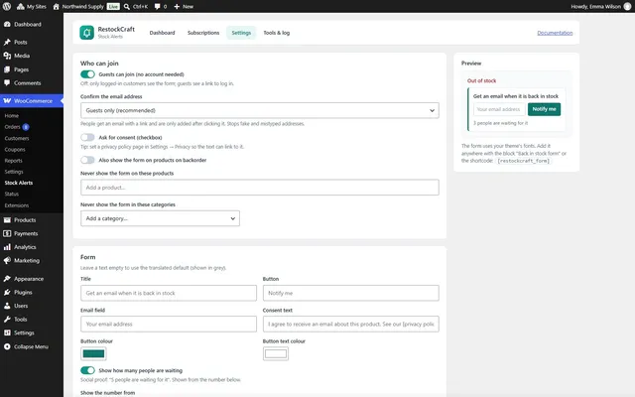
Task: Pick the Button colour swatch
Action: pyautogui.click(x=93, y=353)
